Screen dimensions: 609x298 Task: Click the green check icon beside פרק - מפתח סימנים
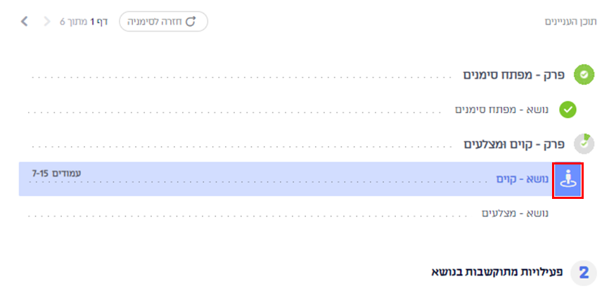pyautogui.click(x=584, y=74)
